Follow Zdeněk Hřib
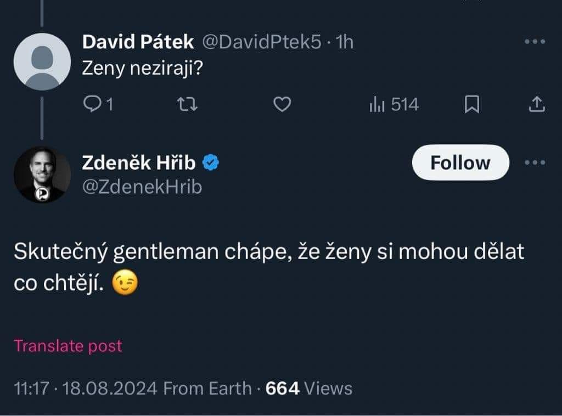Screen dimensions: 562x416 point(460,162)
